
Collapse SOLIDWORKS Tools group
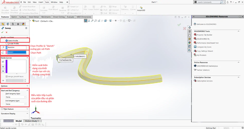[238, 31]
